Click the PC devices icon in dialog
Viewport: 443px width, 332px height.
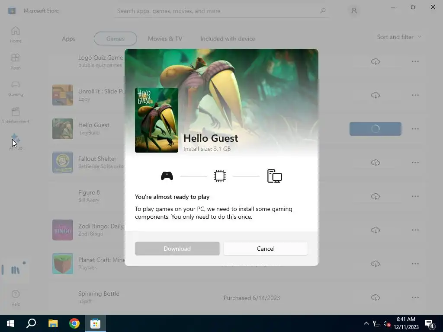tap(275, 176)
